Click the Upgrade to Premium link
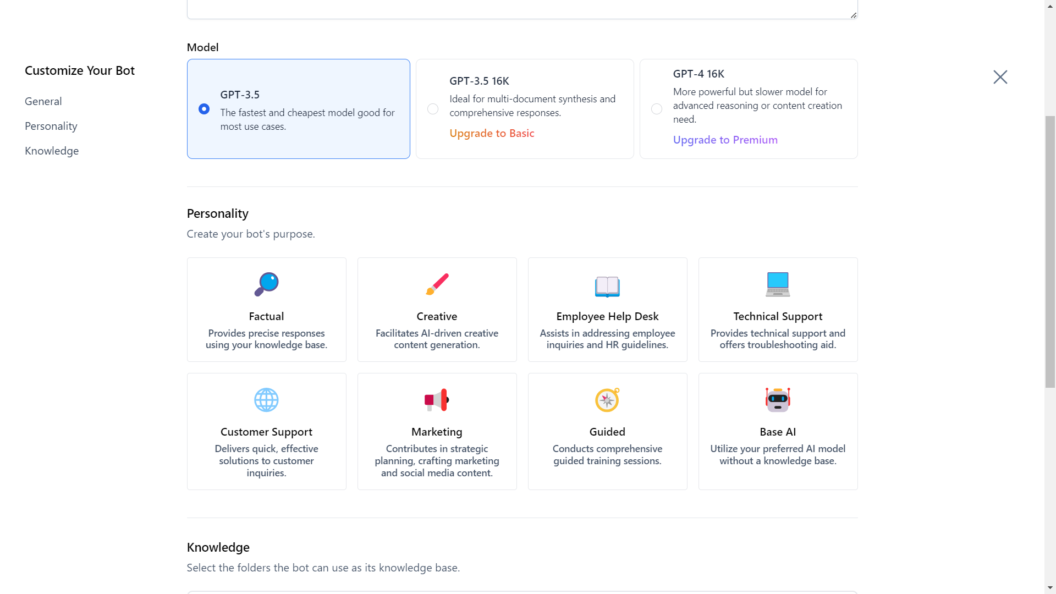 pyautogui.click(x=725, y=140)
